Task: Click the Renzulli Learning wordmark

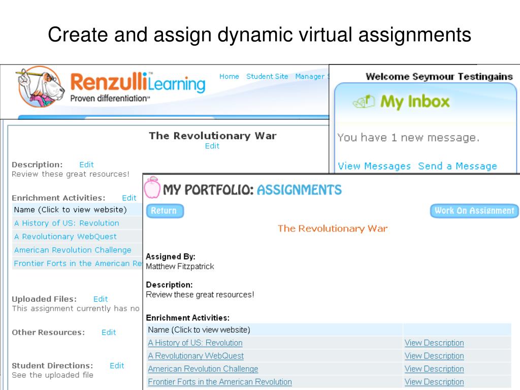Action: tap(138, 82)
